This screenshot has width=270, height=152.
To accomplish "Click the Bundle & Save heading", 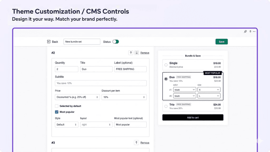I will [x=193, y=56].
